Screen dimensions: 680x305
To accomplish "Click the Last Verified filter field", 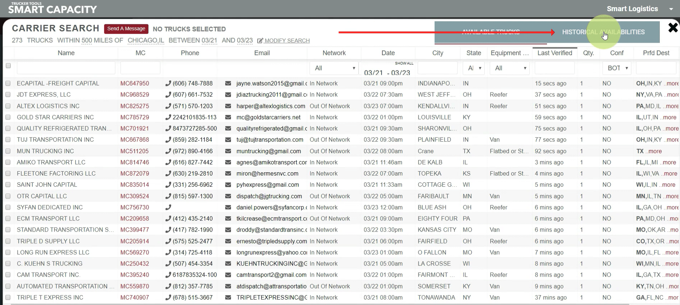I will [555, 68].
